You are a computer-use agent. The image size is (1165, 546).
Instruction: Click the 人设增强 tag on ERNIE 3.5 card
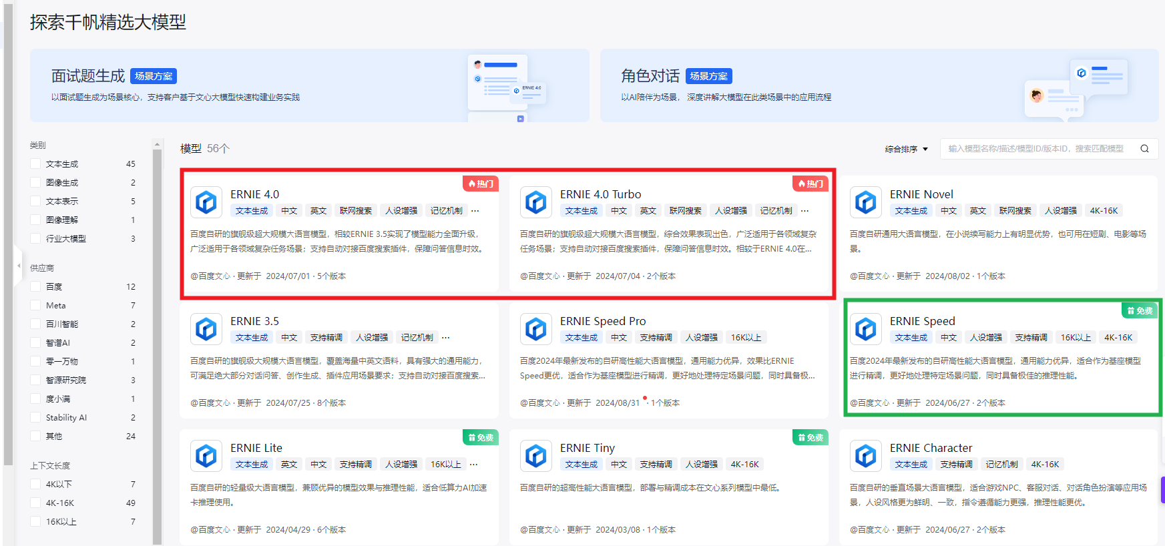371,338
